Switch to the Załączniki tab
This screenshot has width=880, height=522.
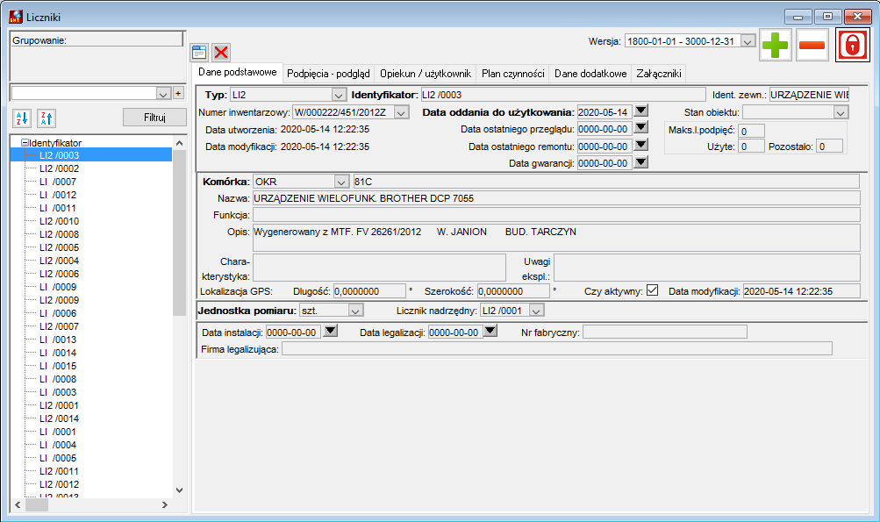point(659,74)
